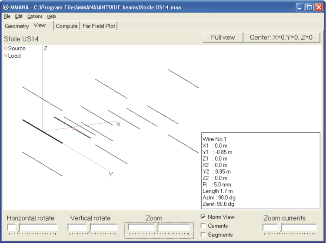
Task: Click the 'Y2 : 0.85 m' value
Action: 216,171
